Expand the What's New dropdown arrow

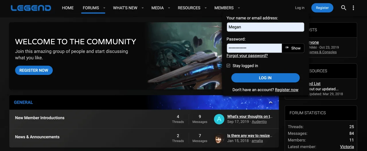coord(143,8)
